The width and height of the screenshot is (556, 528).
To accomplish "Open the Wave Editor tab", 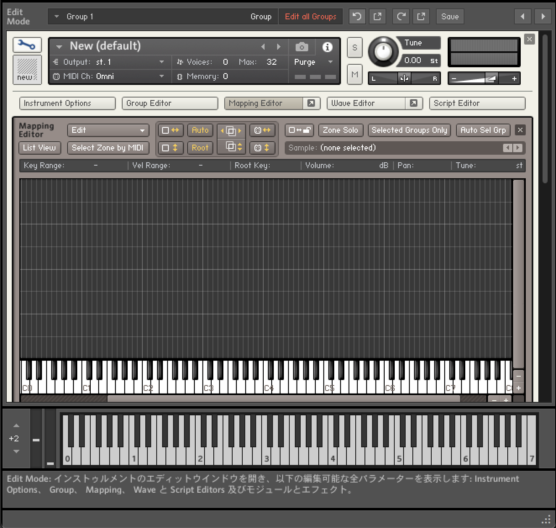I will tap(366, 103).
